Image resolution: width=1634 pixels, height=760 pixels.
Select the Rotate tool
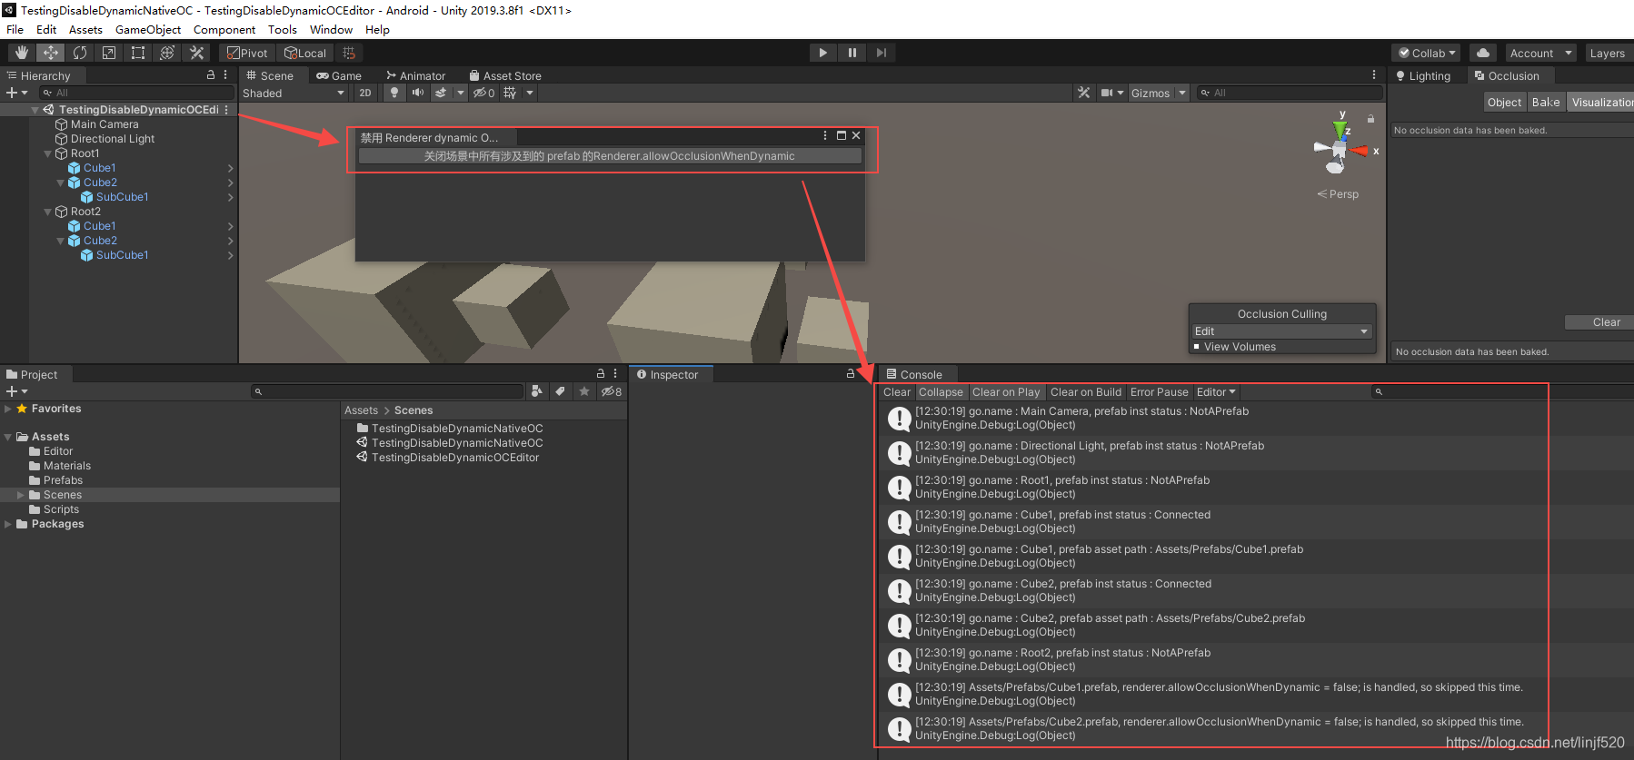80,53
